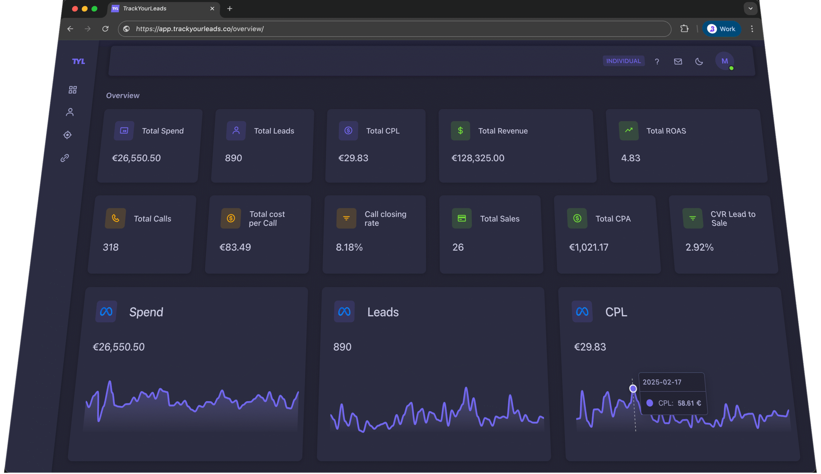Open Chrome three-dot menu

pos(752,29)
